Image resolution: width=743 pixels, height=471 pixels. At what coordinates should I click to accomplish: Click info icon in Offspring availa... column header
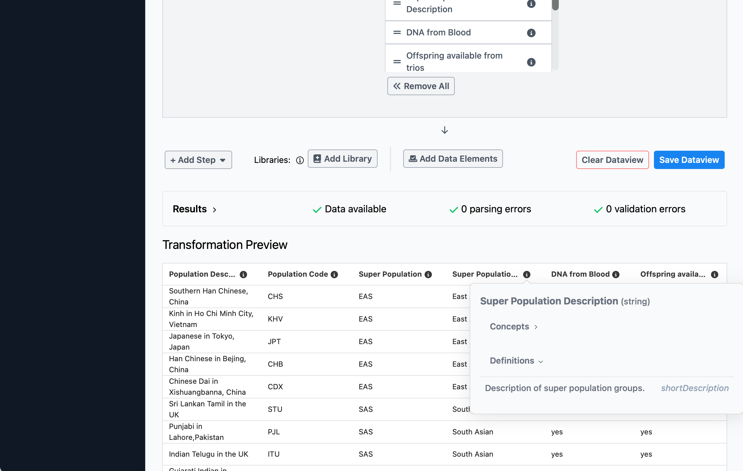[x=714, y=274]
